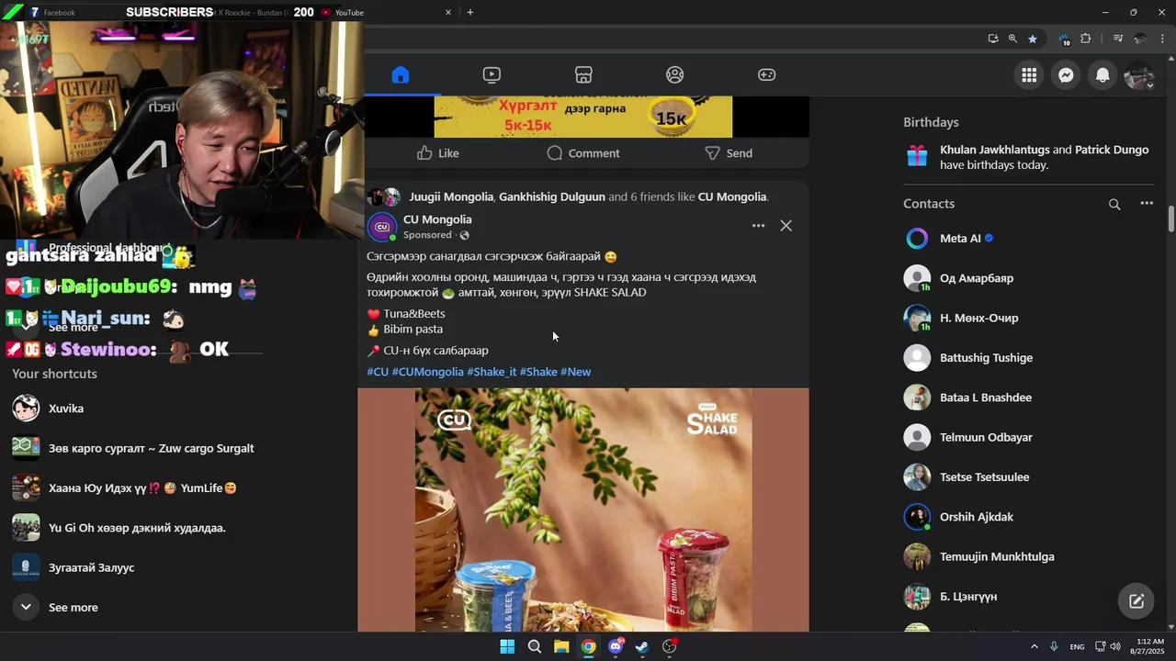Open Khulan Jawkhlantugs birthday link
1176x661 pixels.
(x=995, y=150)
